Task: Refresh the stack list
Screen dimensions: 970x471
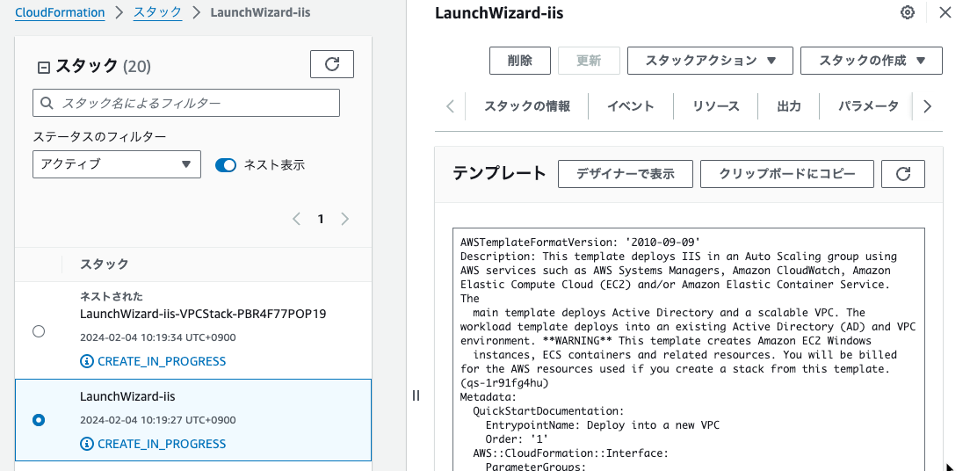Action: [331, 64]
